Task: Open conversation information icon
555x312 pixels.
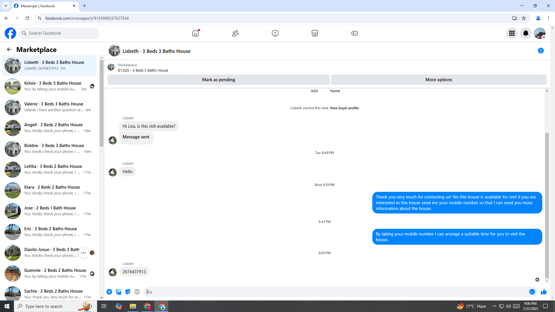Action: point(541,51)
